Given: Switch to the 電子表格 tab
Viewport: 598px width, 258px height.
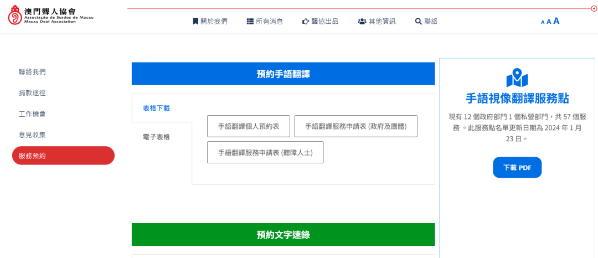Looking at the screenshot, I should click(x=156, y=137).
